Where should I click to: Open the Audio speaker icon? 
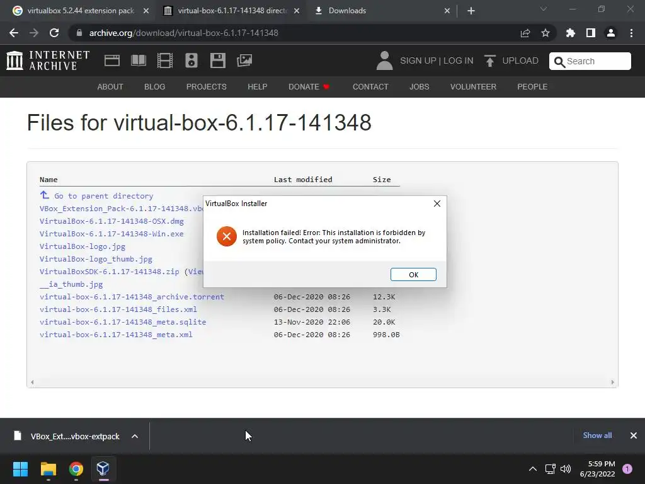(191, 60)
